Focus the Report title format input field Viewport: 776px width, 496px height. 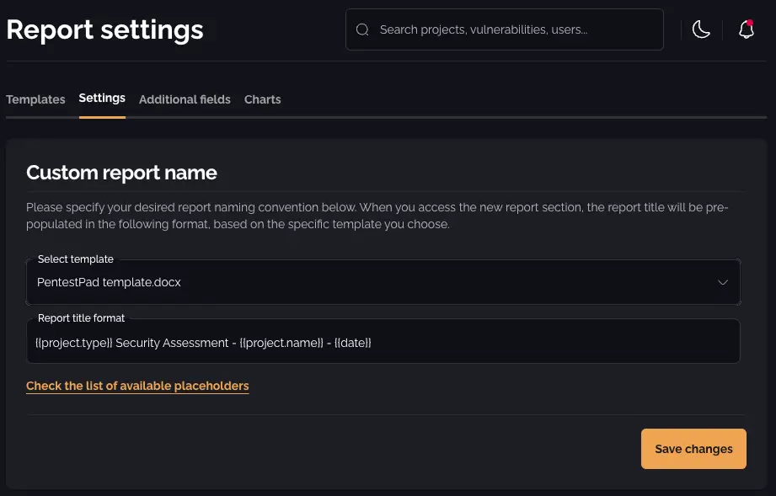point(383,341)
